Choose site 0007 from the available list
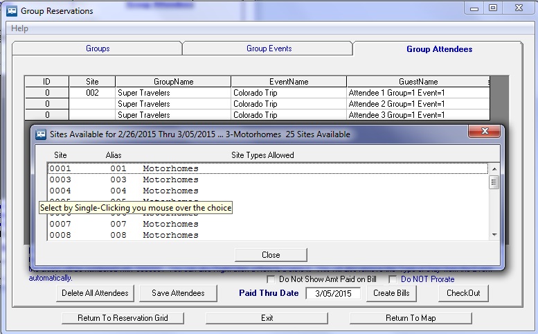538x334 pixels. tap(267, 224)
